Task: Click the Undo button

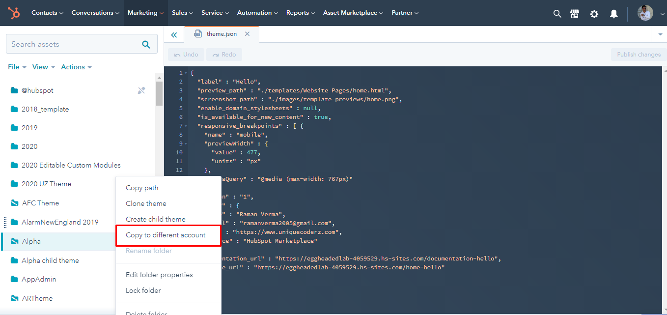Action: click(186, 55)
